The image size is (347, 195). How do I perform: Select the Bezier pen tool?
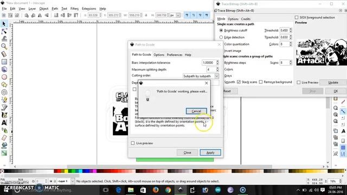[4, 108]
